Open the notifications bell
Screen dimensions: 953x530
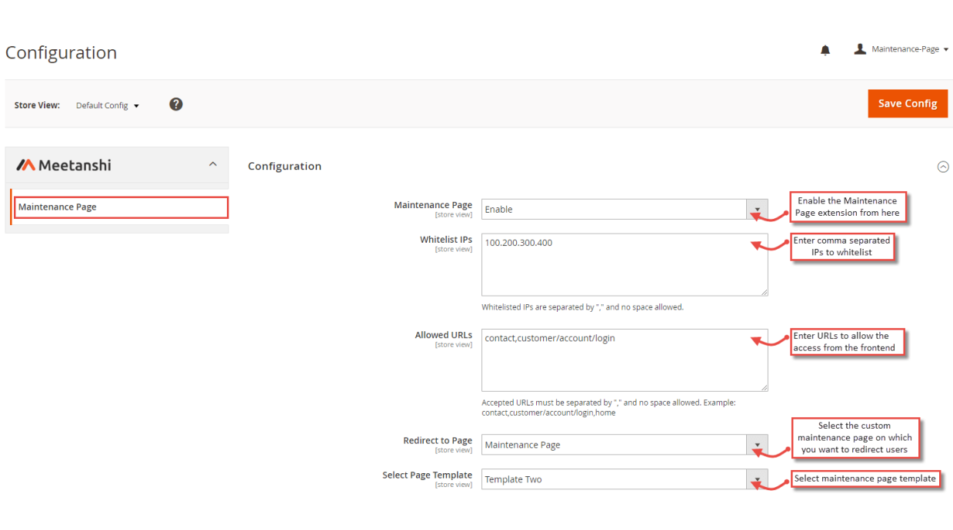pos(825,51)
